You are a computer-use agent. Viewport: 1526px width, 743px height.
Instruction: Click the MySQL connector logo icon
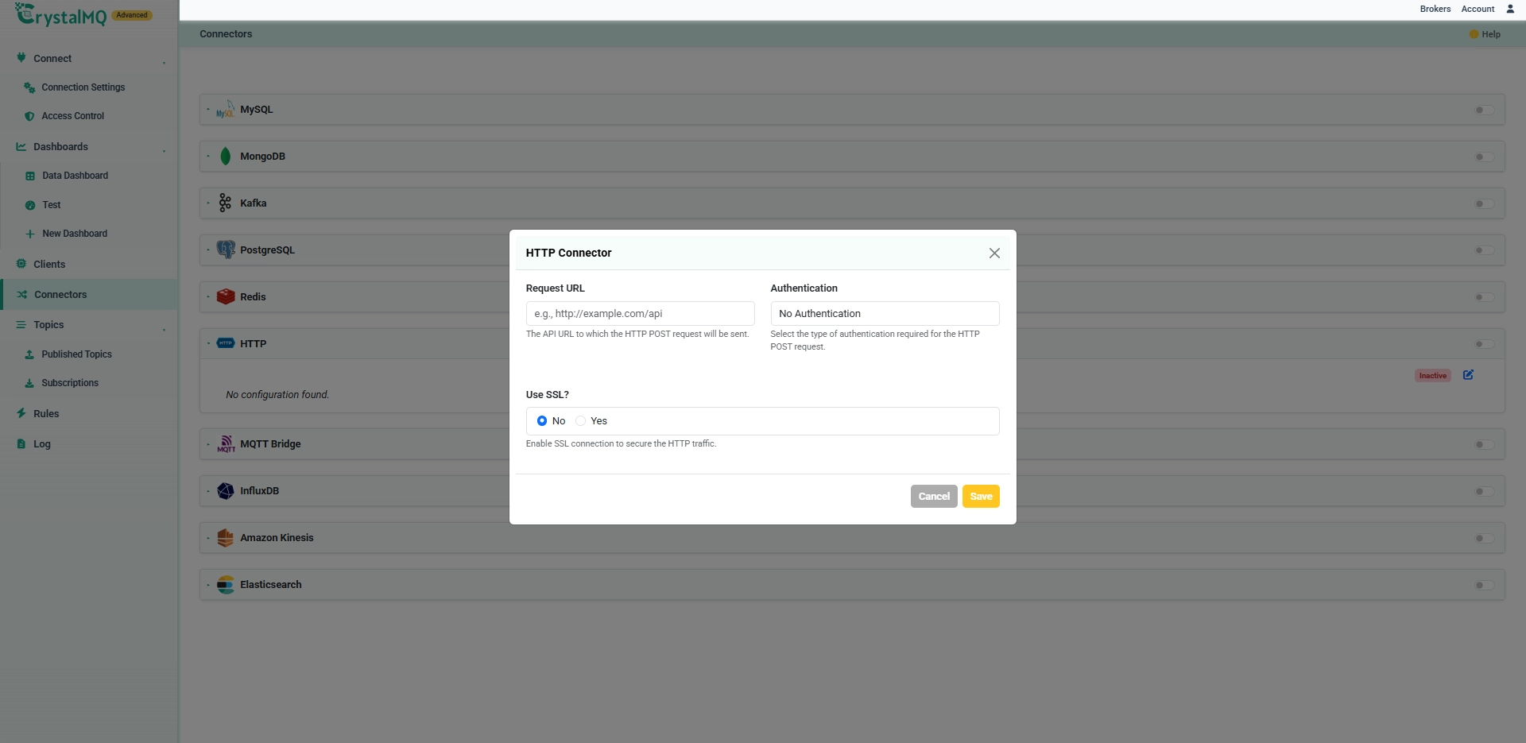click(226, 110)
